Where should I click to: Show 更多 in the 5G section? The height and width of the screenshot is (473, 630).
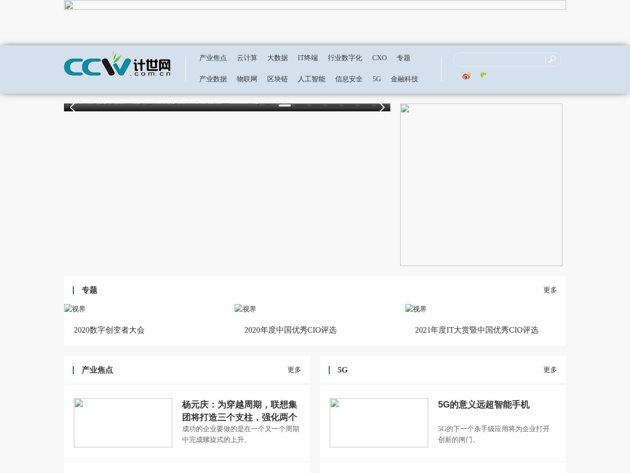(x=550, y=370)
